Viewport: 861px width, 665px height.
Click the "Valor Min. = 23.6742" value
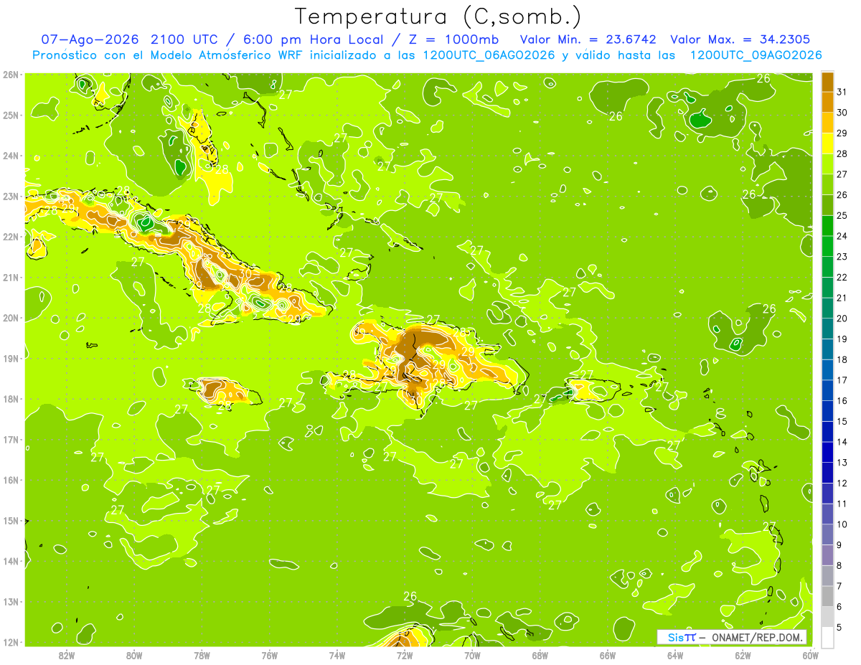(x=587, y=39)
